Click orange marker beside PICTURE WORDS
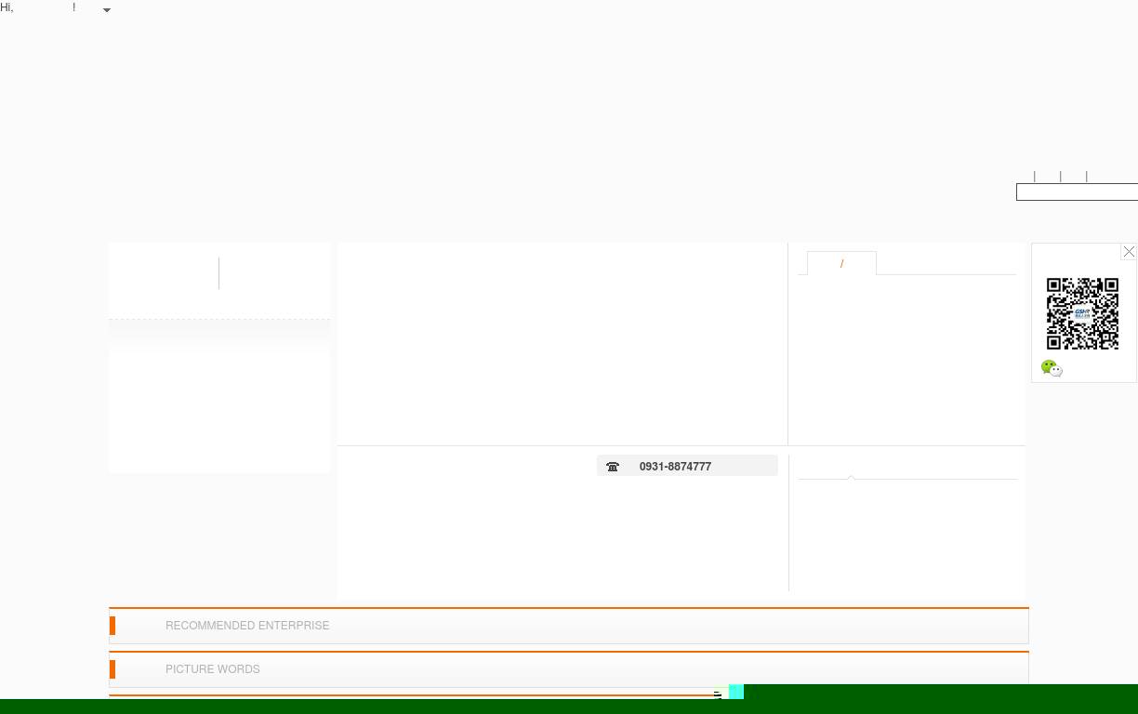 pyautogui.click(x=112, y=669)
